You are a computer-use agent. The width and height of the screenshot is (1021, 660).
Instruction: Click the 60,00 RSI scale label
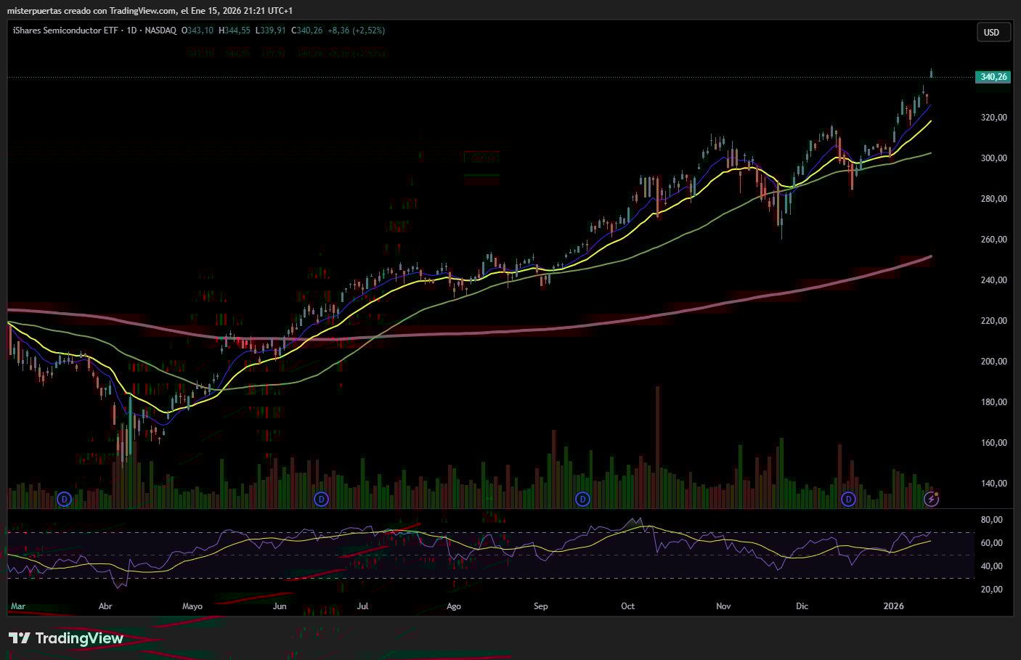click(991, 543)
